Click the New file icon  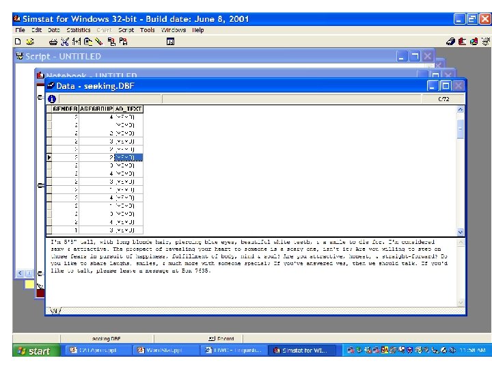18,42
